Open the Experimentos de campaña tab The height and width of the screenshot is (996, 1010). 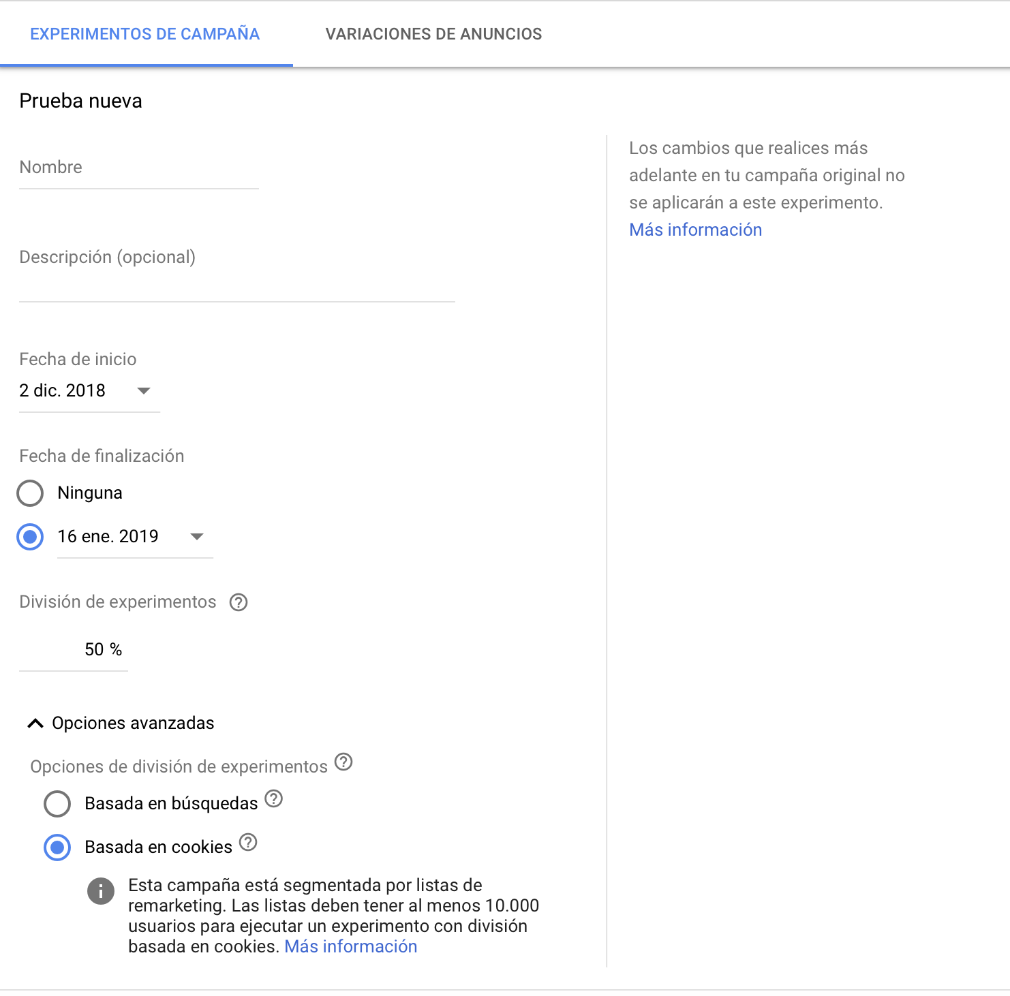145,34
